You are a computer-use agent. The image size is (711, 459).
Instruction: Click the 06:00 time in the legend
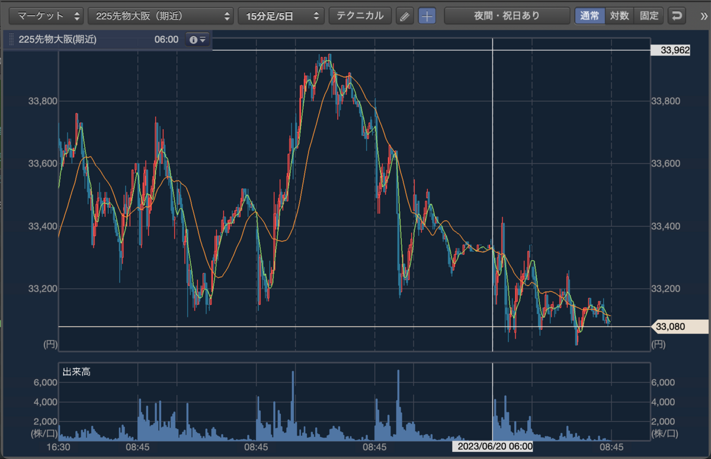[x=166, y=40]
